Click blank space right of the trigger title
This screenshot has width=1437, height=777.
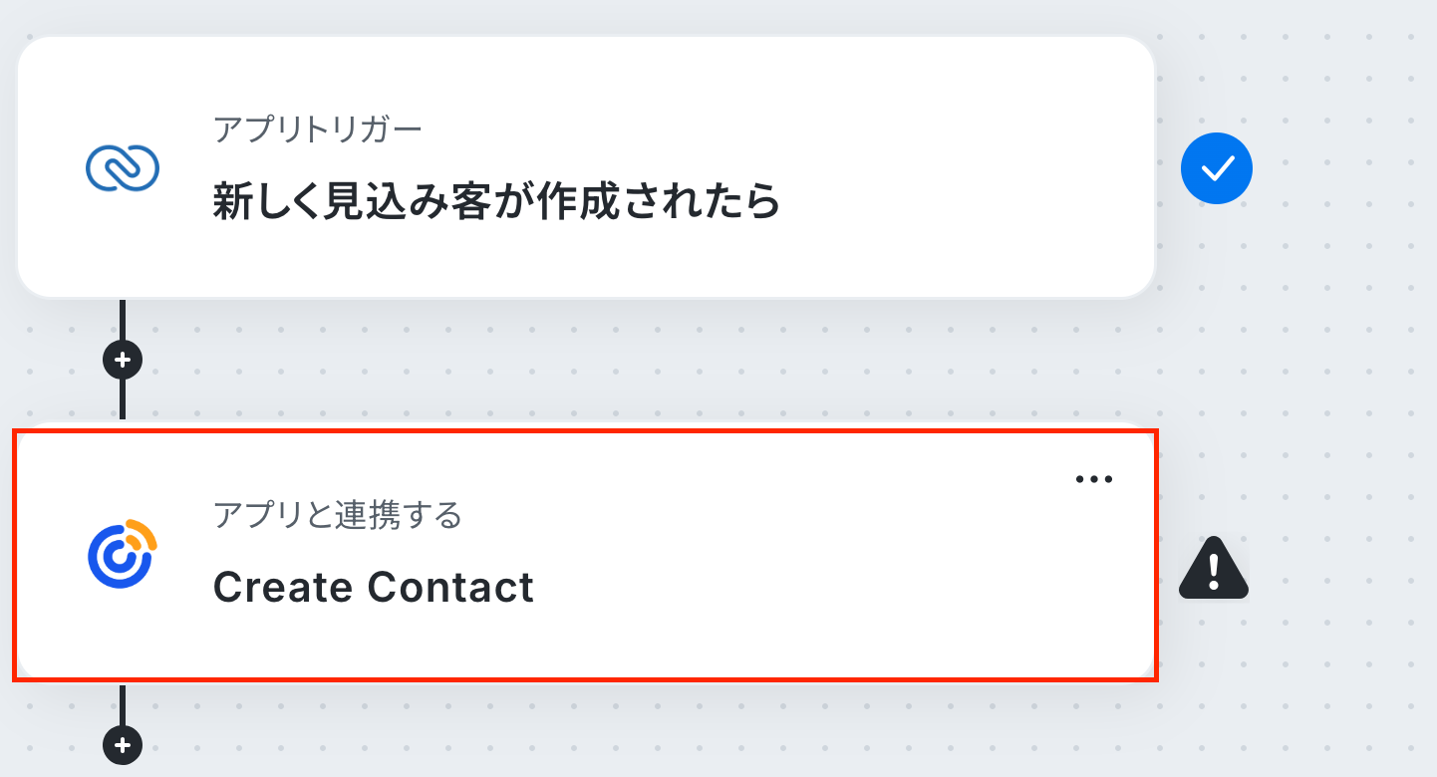957,203
